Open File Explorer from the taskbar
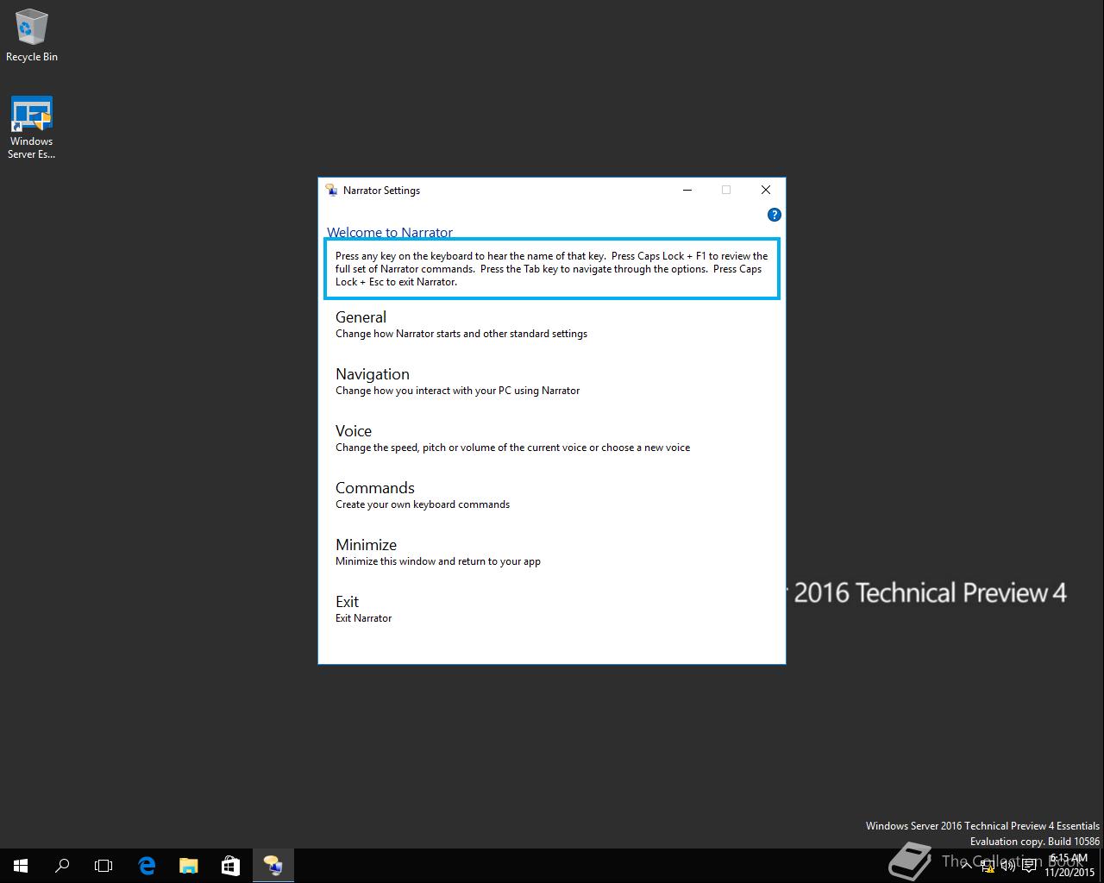Screen dimensions: 1104x883 point(188,865)
